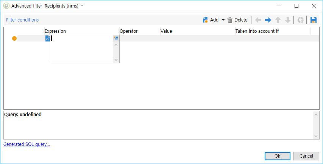Open the Generated SQL query link
This screenshot has height=164, width=323.
27,144
